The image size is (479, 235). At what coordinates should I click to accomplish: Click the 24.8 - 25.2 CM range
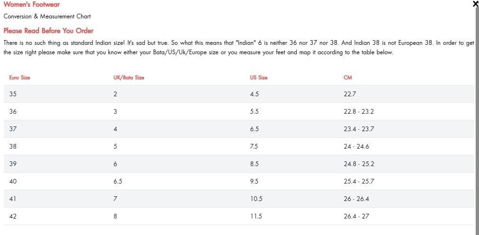coord(359,164)
